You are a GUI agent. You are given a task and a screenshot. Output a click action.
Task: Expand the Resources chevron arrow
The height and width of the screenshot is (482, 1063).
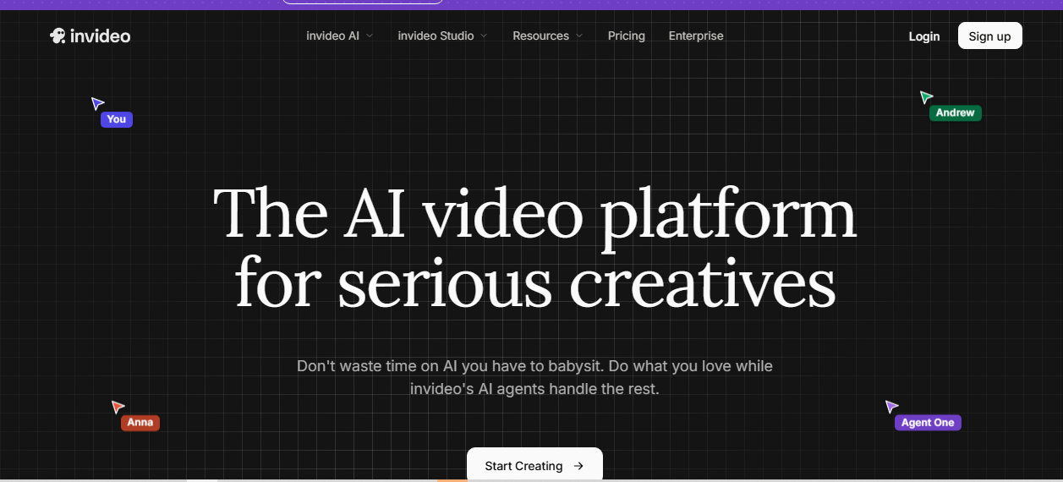click(x=578, y=36)
